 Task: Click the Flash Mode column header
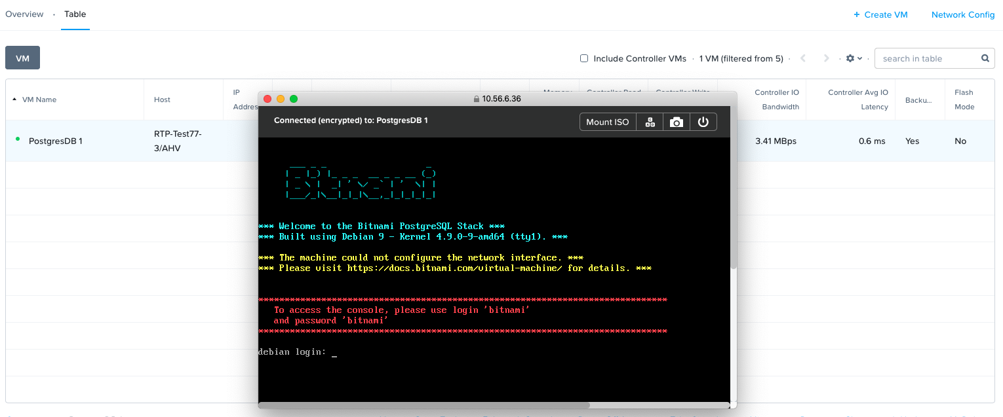pos(964,100)
